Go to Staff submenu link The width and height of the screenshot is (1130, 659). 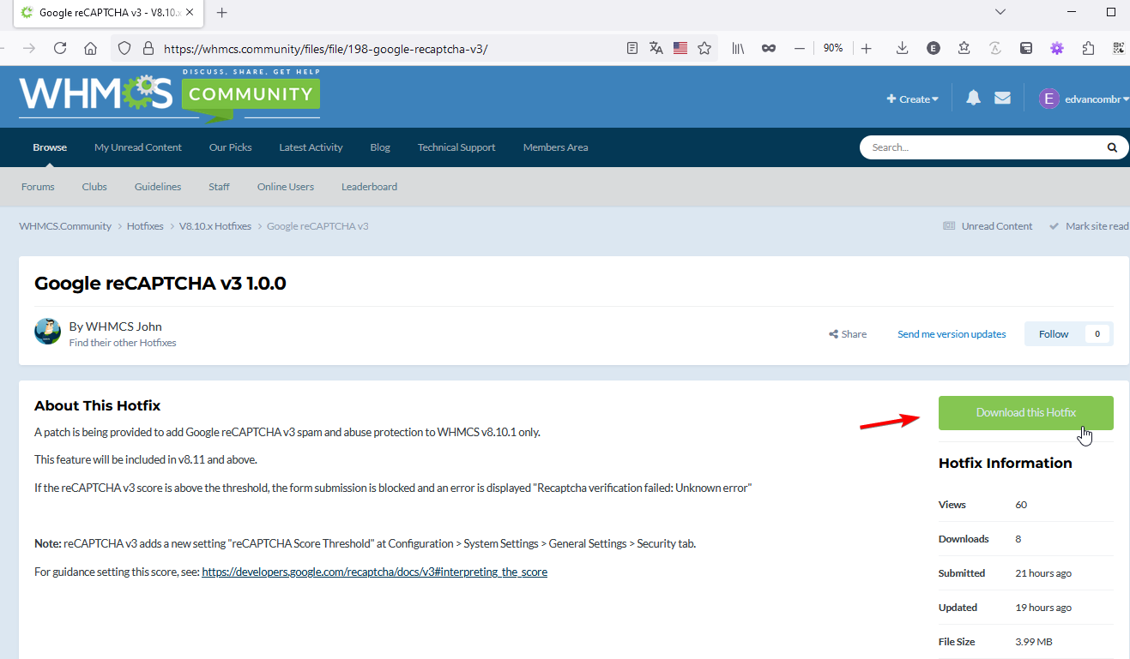pyautogui.click(x=219, y=187)
